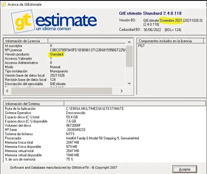Select the Accesos Valorador row
This screenshot has width=207, height=174.
pos(64,58)
